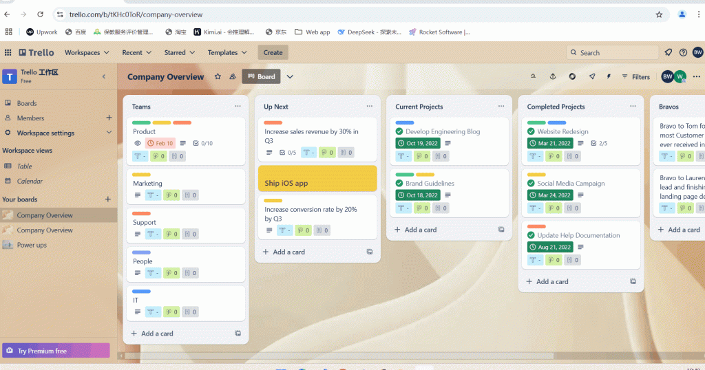Expand board views chevron beside Board
This screenshot has width=705, height=370.
click(x=290, y=76)
